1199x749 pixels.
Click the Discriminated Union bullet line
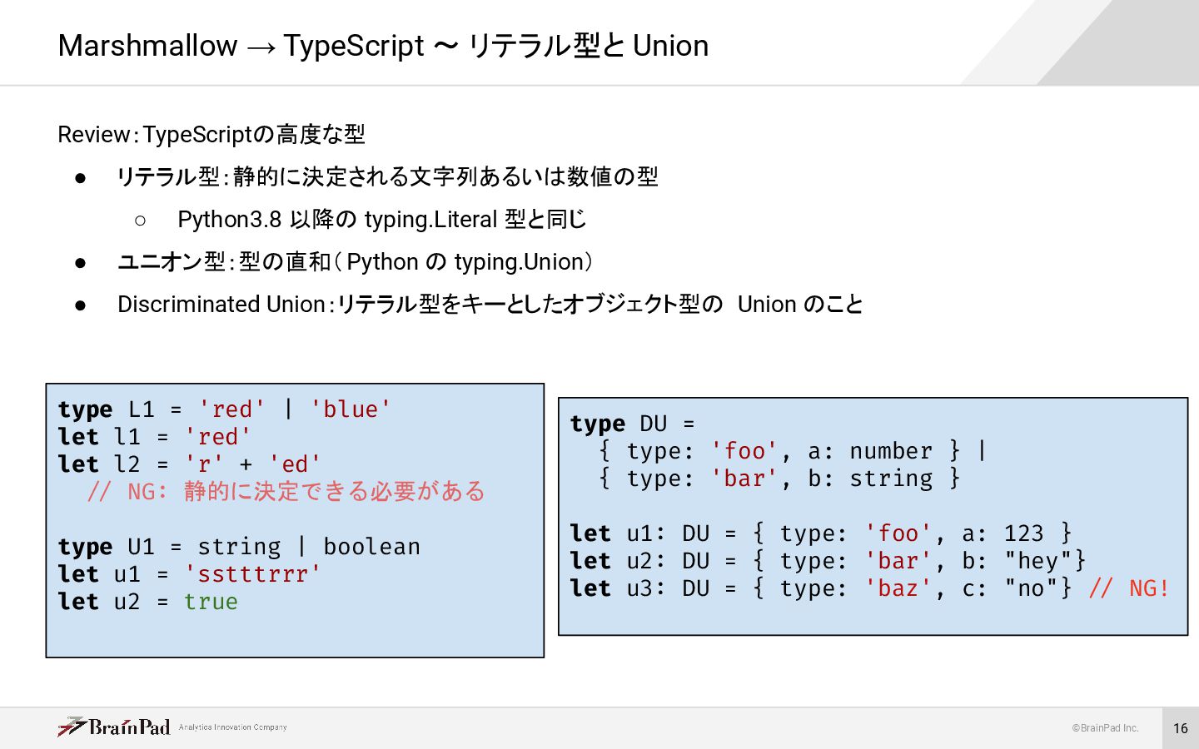[x=490, y=305]
